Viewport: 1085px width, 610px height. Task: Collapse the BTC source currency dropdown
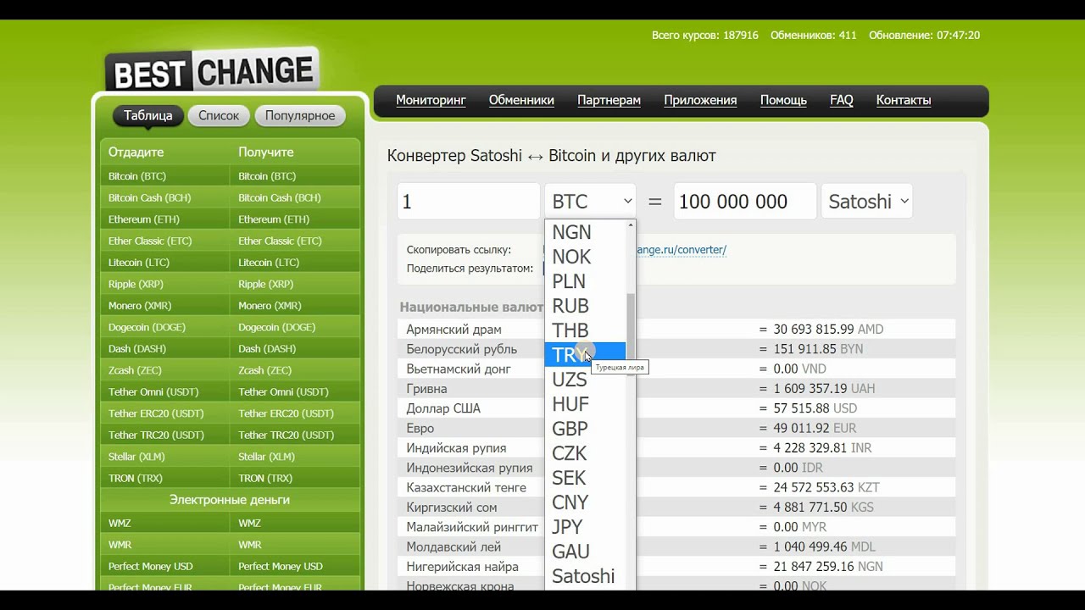coord(590,202)
